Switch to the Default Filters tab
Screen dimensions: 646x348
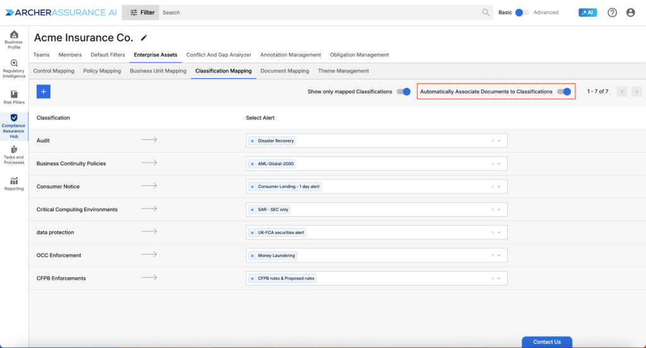[x=107, y=55]
